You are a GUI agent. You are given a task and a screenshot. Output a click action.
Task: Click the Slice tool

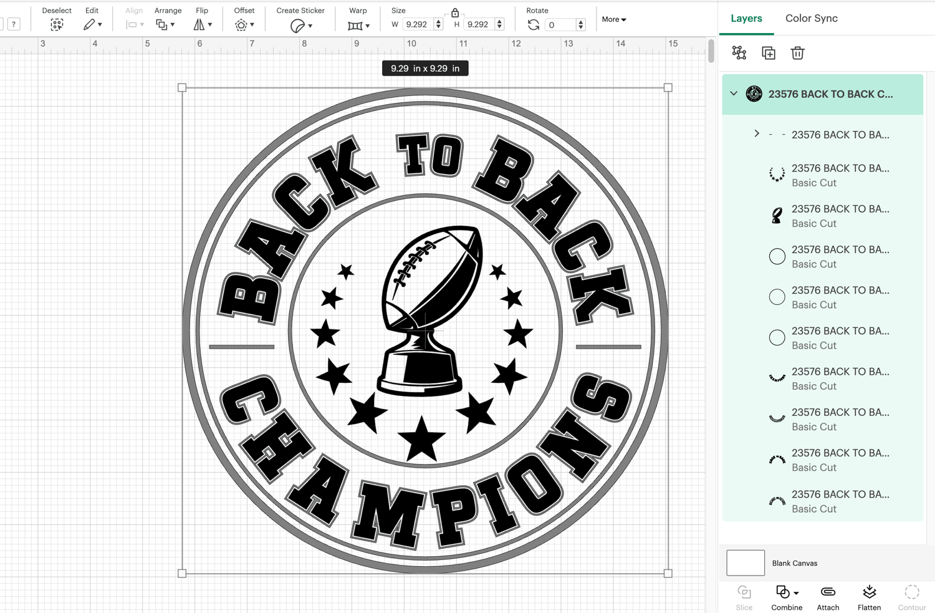tap(744, 597)
